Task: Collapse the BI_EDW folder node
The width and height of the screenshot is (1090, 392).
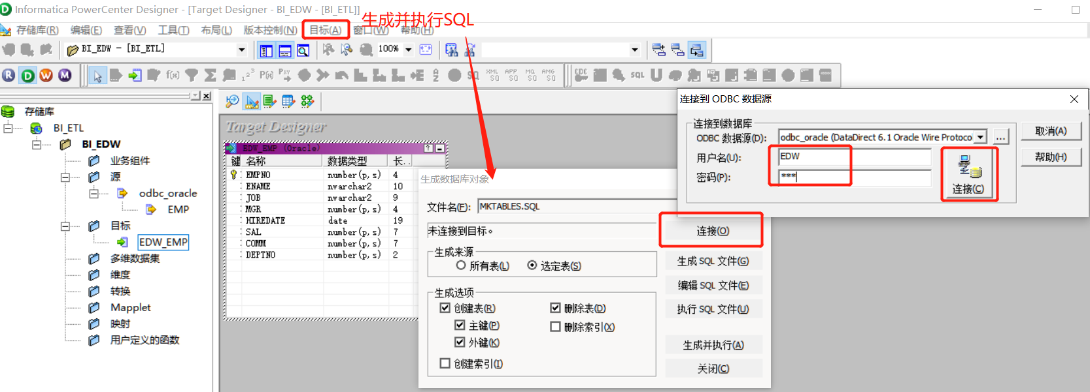Action: (x=37, y=144)
